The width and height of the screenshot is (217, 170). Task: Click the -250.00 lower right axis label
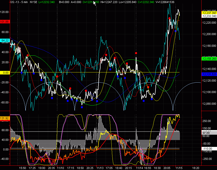click(x=207, y=159)
